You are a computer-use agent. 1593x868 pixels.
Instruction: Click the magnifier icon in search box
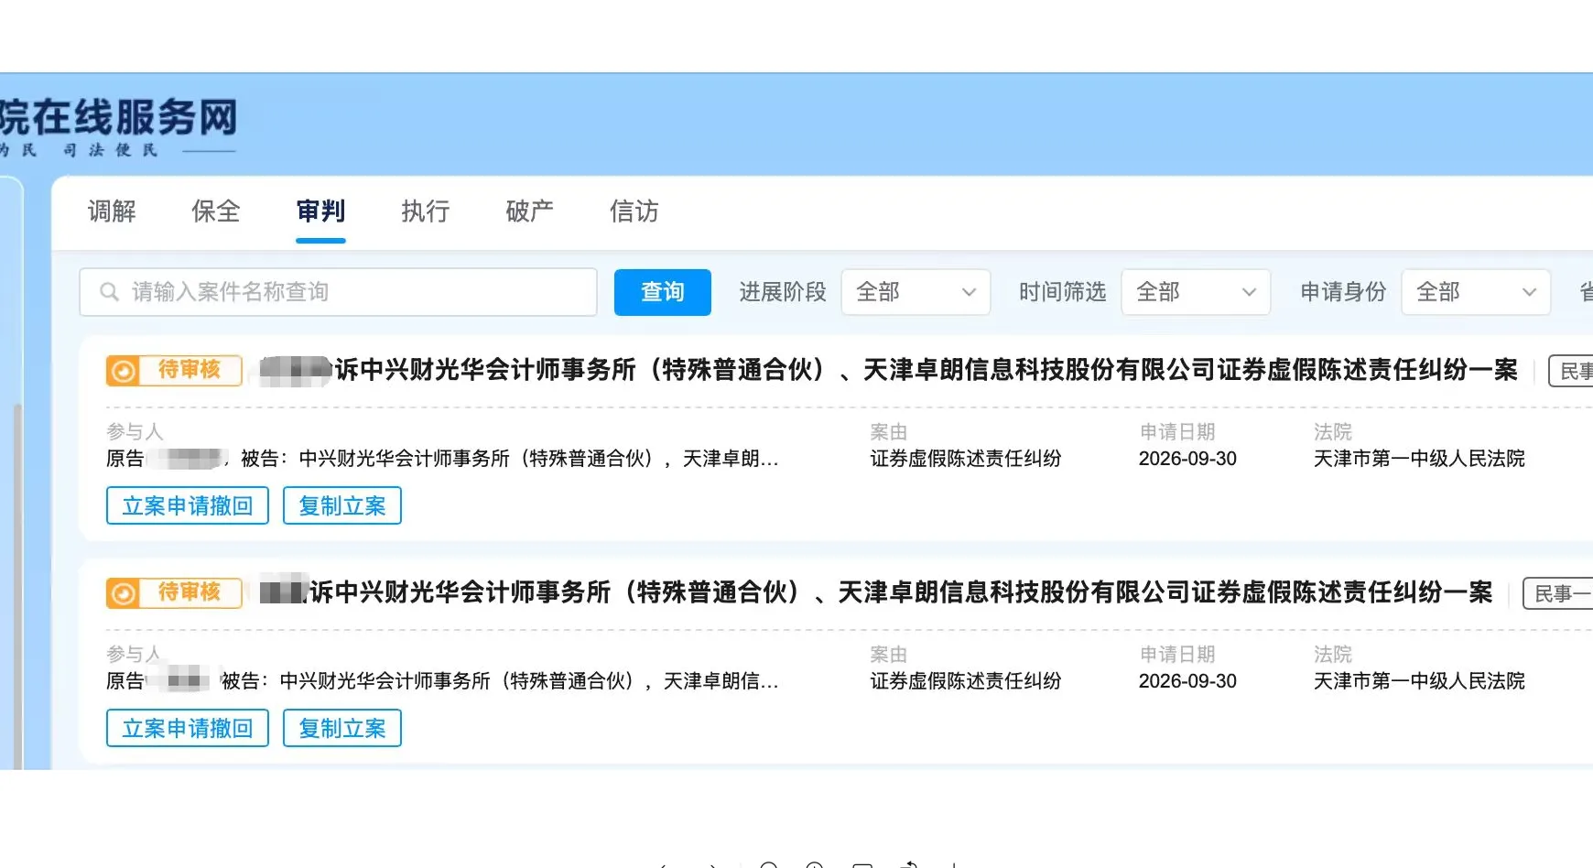(x=109, y=292)
